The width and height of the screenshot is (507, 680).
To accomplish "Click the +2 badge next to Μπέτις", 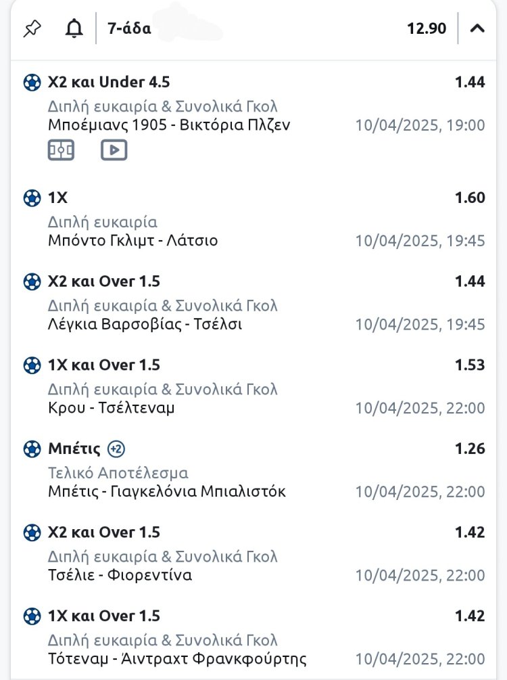I will (116, 449).
